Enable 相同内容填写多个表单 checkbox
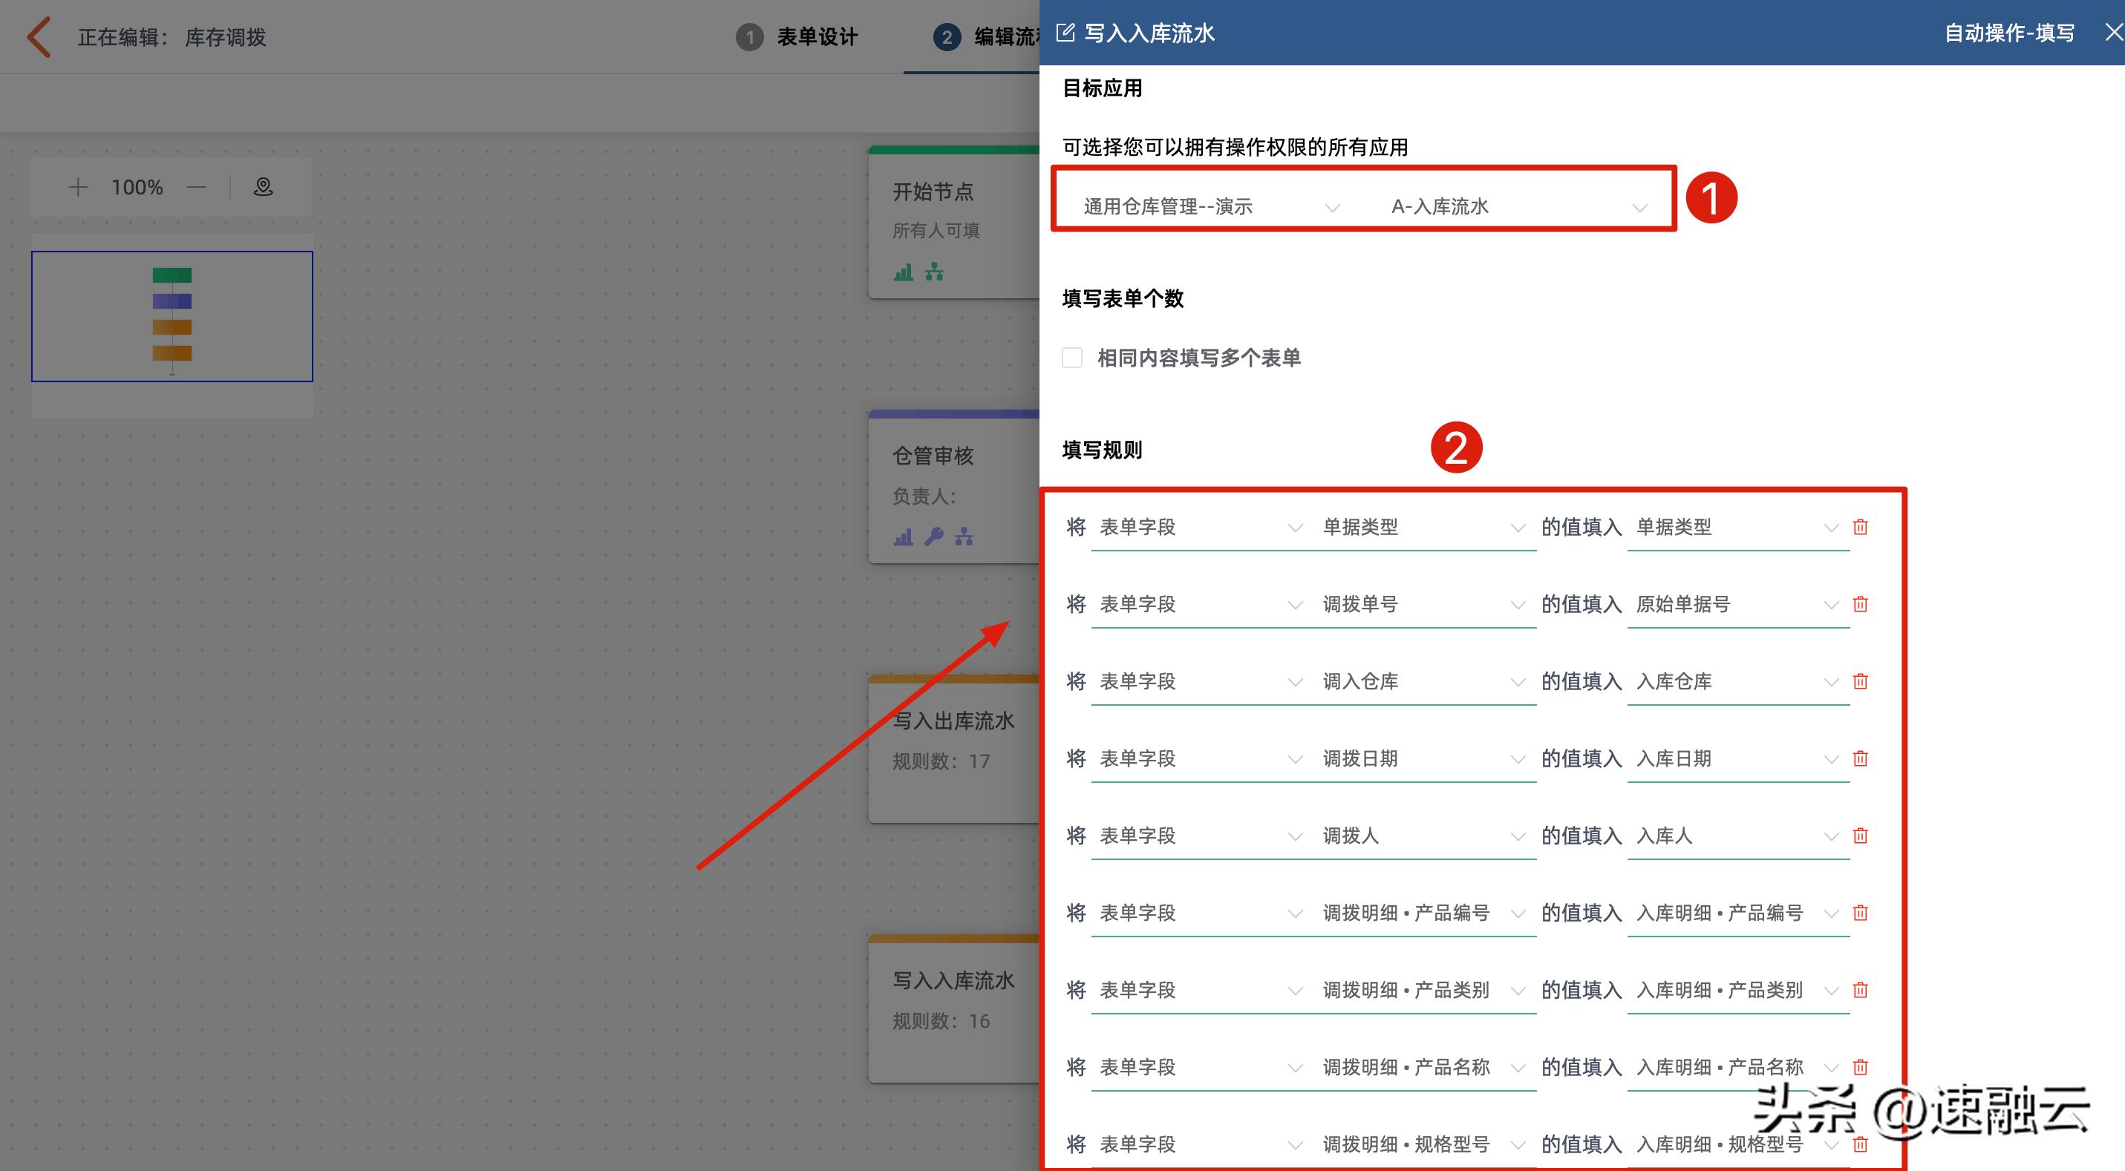Screen dimensions: 2125x1171 pyautogui.click(x=1071, y=357)
